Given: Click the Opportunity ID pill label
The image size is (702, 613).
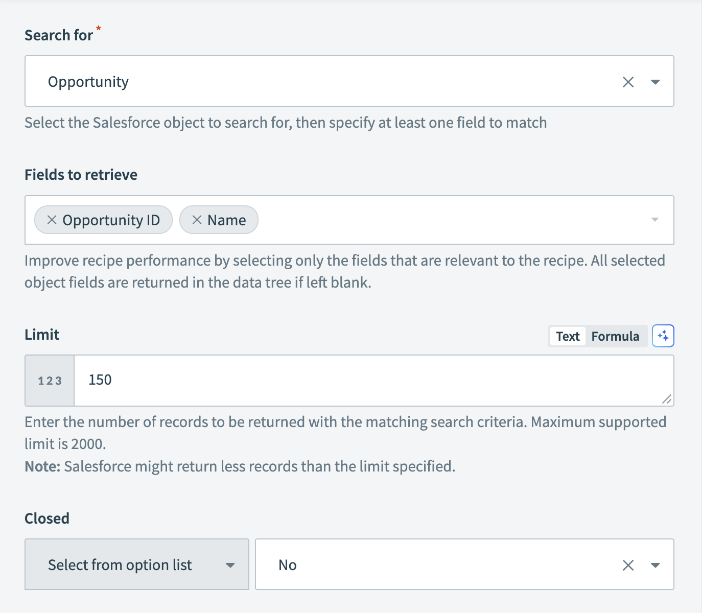Looking at the screenshot, I should pos(111,220).
